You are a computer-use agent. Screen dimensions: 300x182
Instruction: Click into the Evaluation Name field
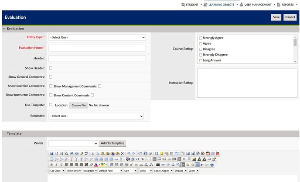97,48
